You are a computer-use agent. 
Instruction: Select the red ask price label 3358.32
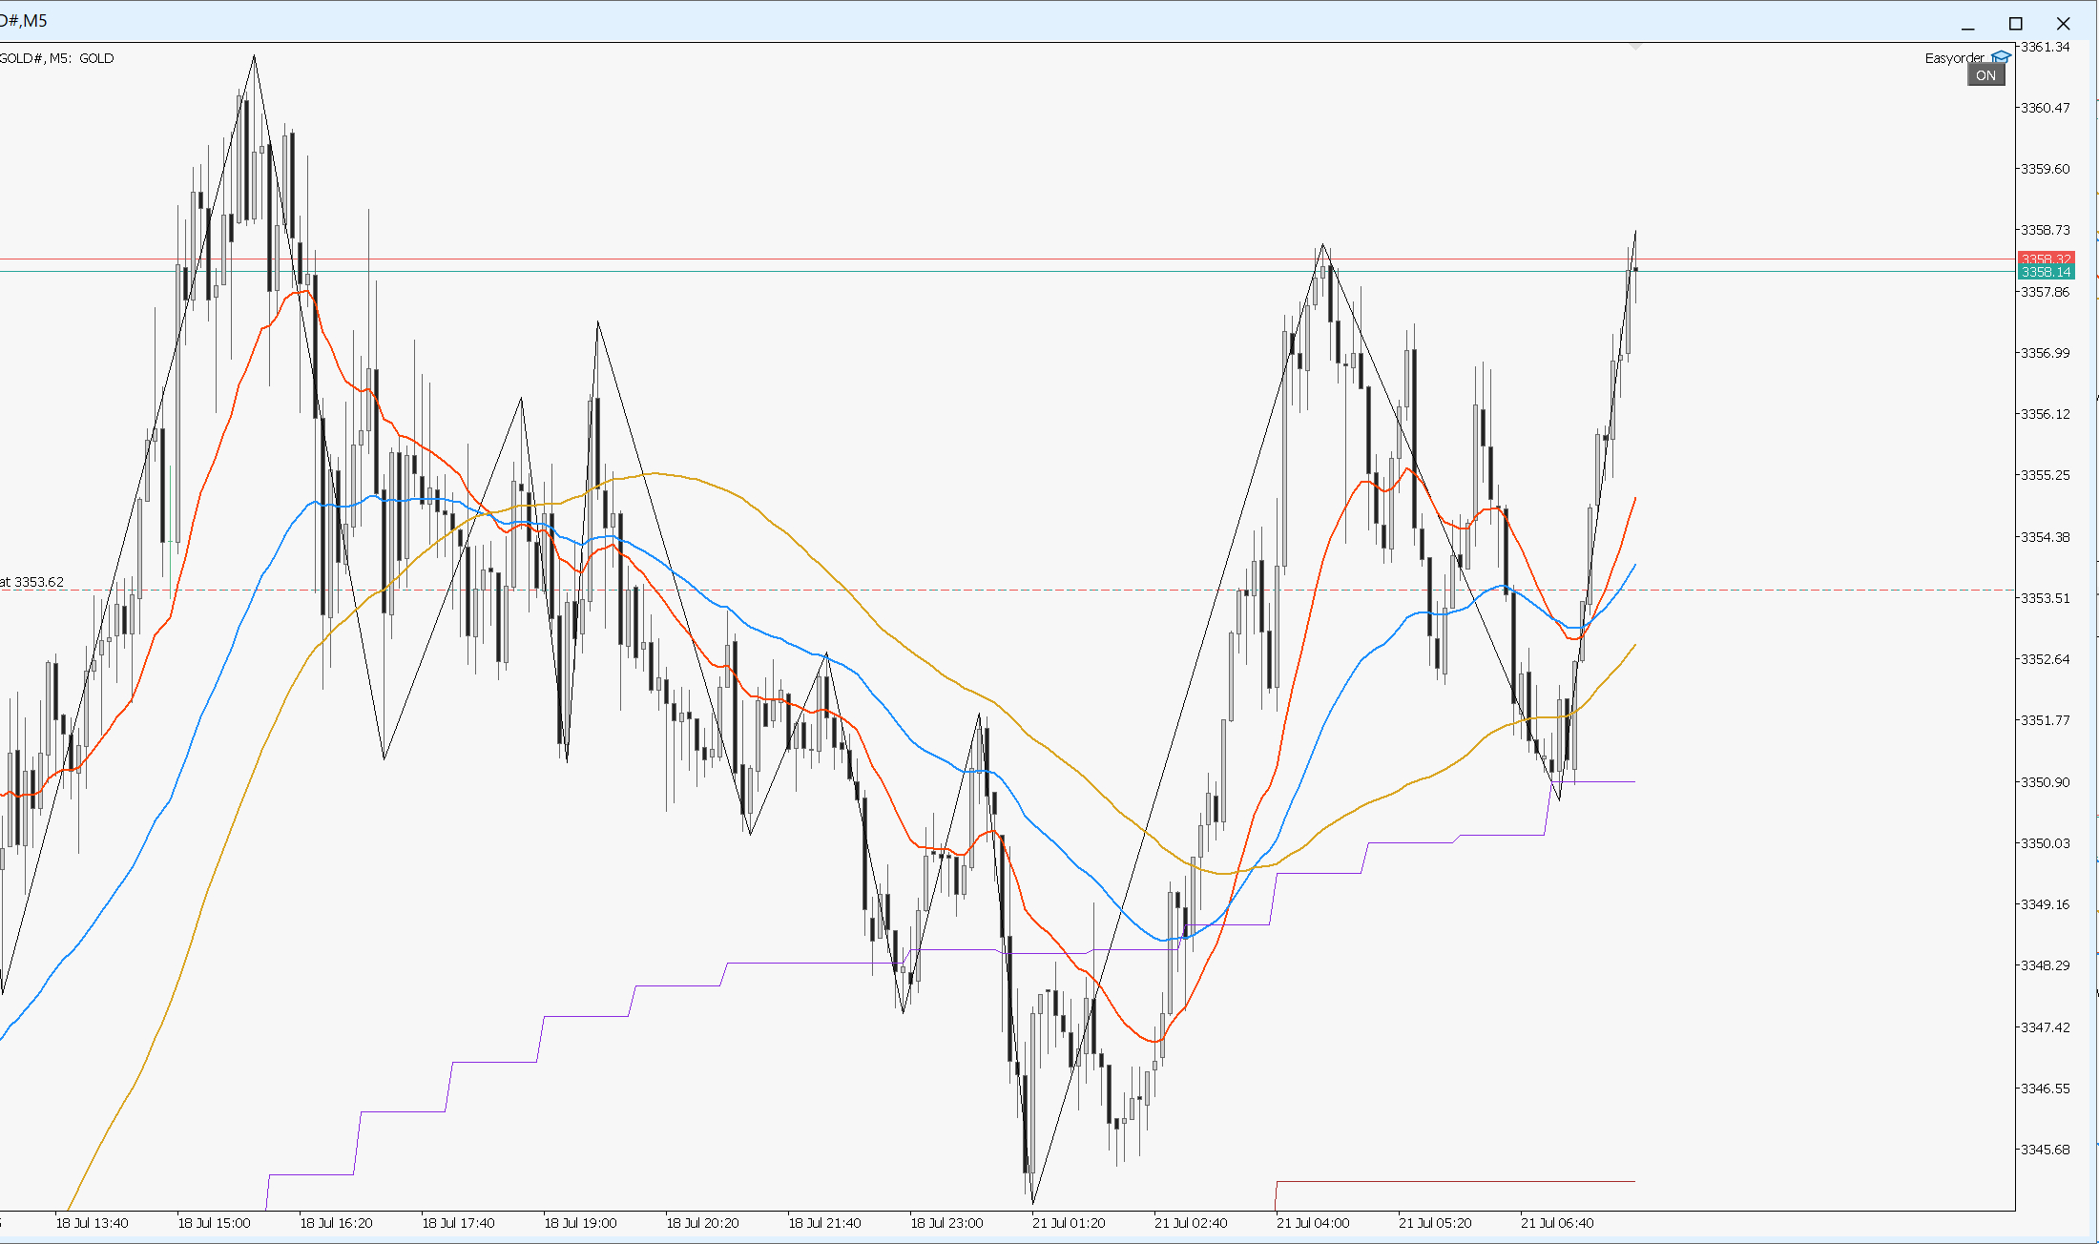2046,259
